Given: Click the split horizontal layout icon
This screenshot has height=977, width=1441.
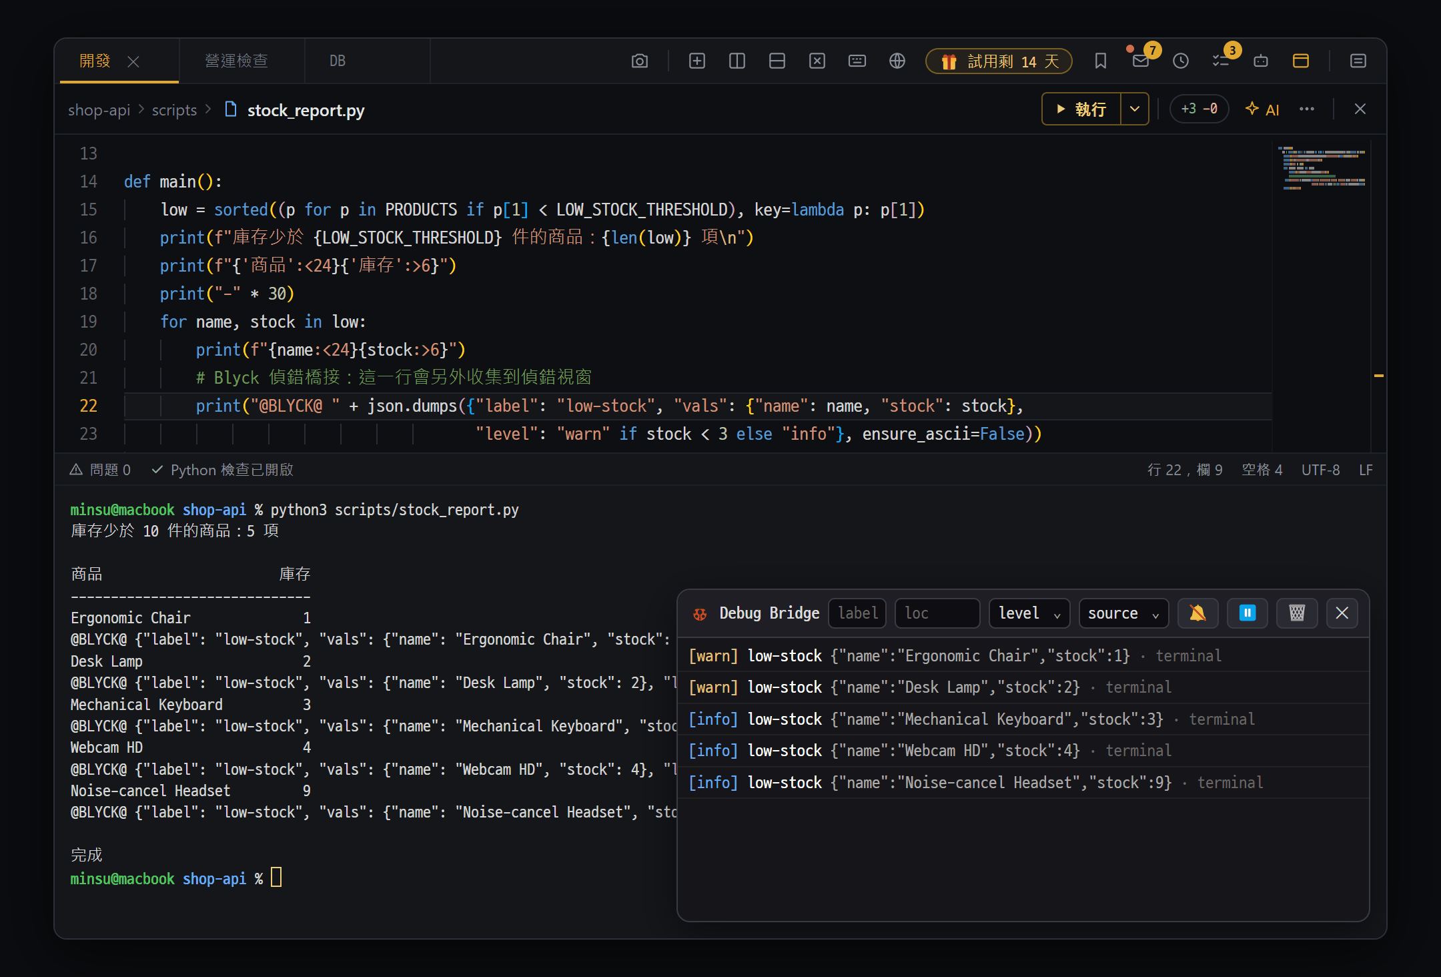Looking at the screenshot, I should tap(777, 61).
